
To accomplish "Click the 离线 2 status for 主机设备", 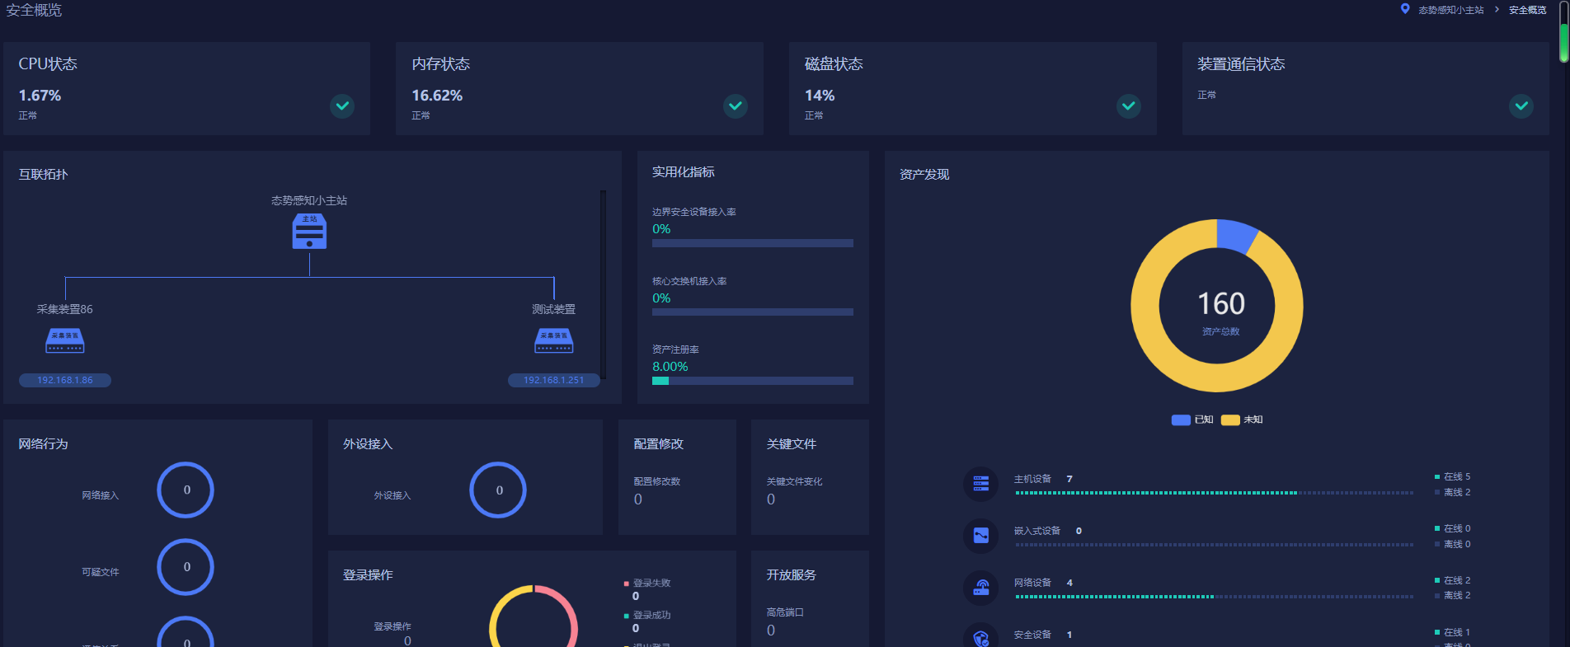I will [1453, 492].
